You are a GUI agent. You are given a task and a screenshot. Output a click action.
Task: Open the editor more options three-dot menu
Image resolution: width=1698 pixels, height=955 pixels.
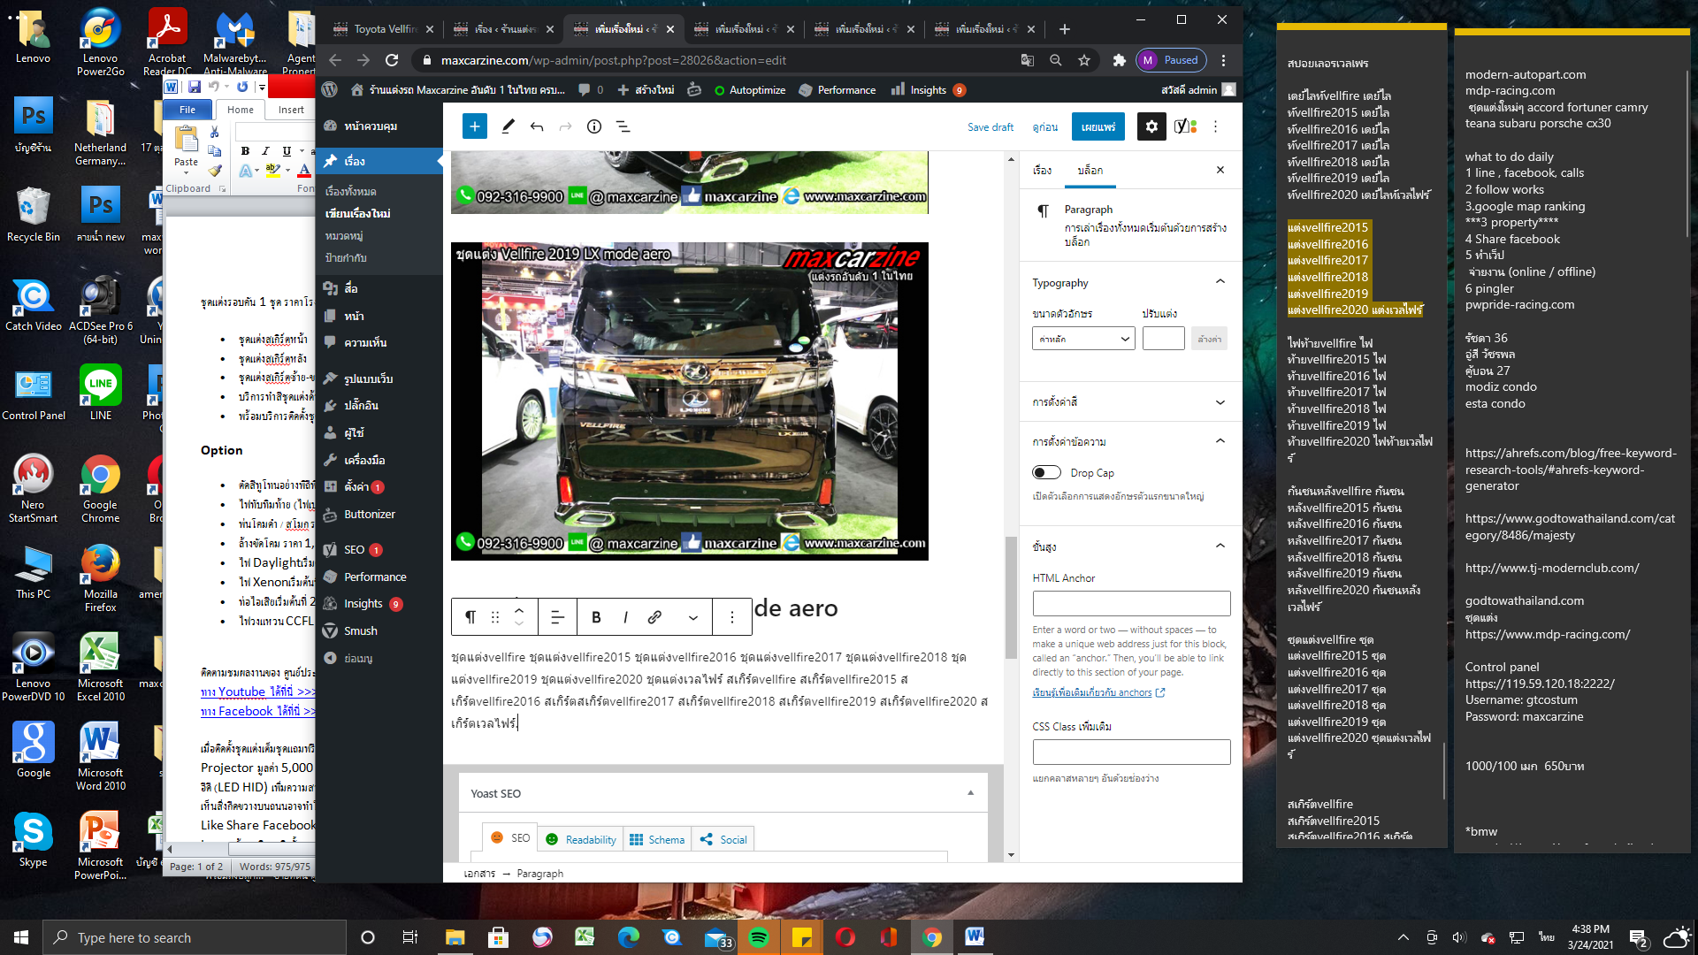[x=1216, y=126]
